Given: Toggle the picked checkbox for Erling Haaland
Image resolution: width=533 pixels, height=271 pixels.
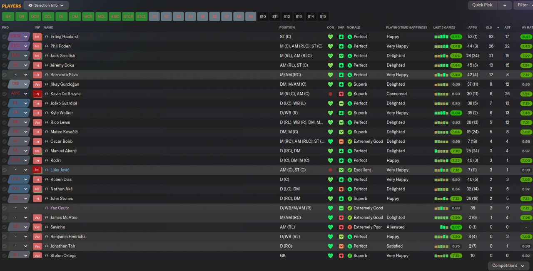Looking at the screenshot, I should [x=4, y=37].
